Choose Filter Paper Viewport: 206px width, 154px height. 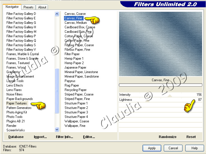(72, 54)
